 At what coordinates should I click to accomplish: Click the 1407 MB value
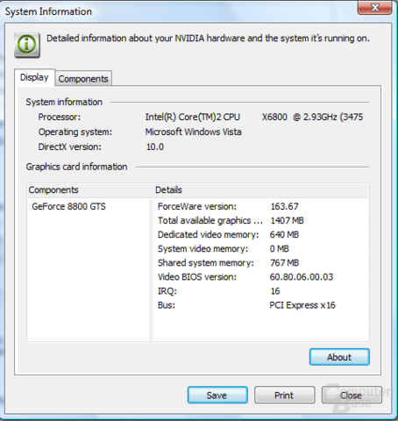coord(287,220)
